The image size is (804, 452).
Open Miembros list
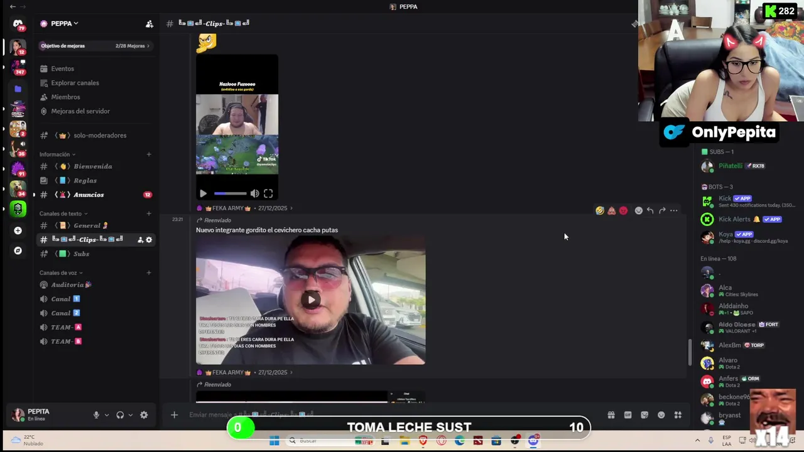(95, 97)
